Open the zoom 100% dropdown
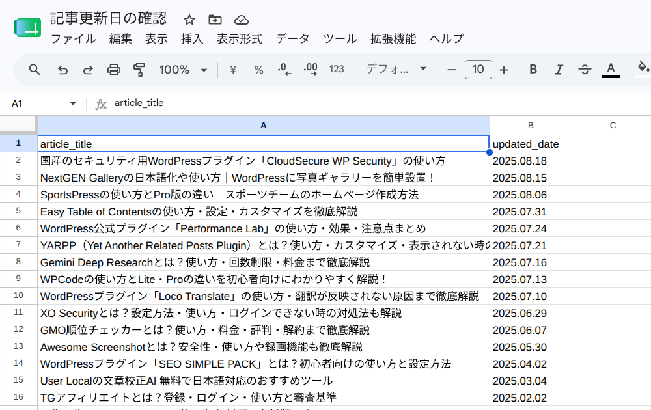The image size is (651, 410). (x=183, y=70)
